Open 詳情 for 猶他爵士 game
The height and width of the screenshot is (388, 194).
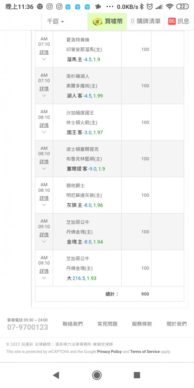click(x=44, y=198)
